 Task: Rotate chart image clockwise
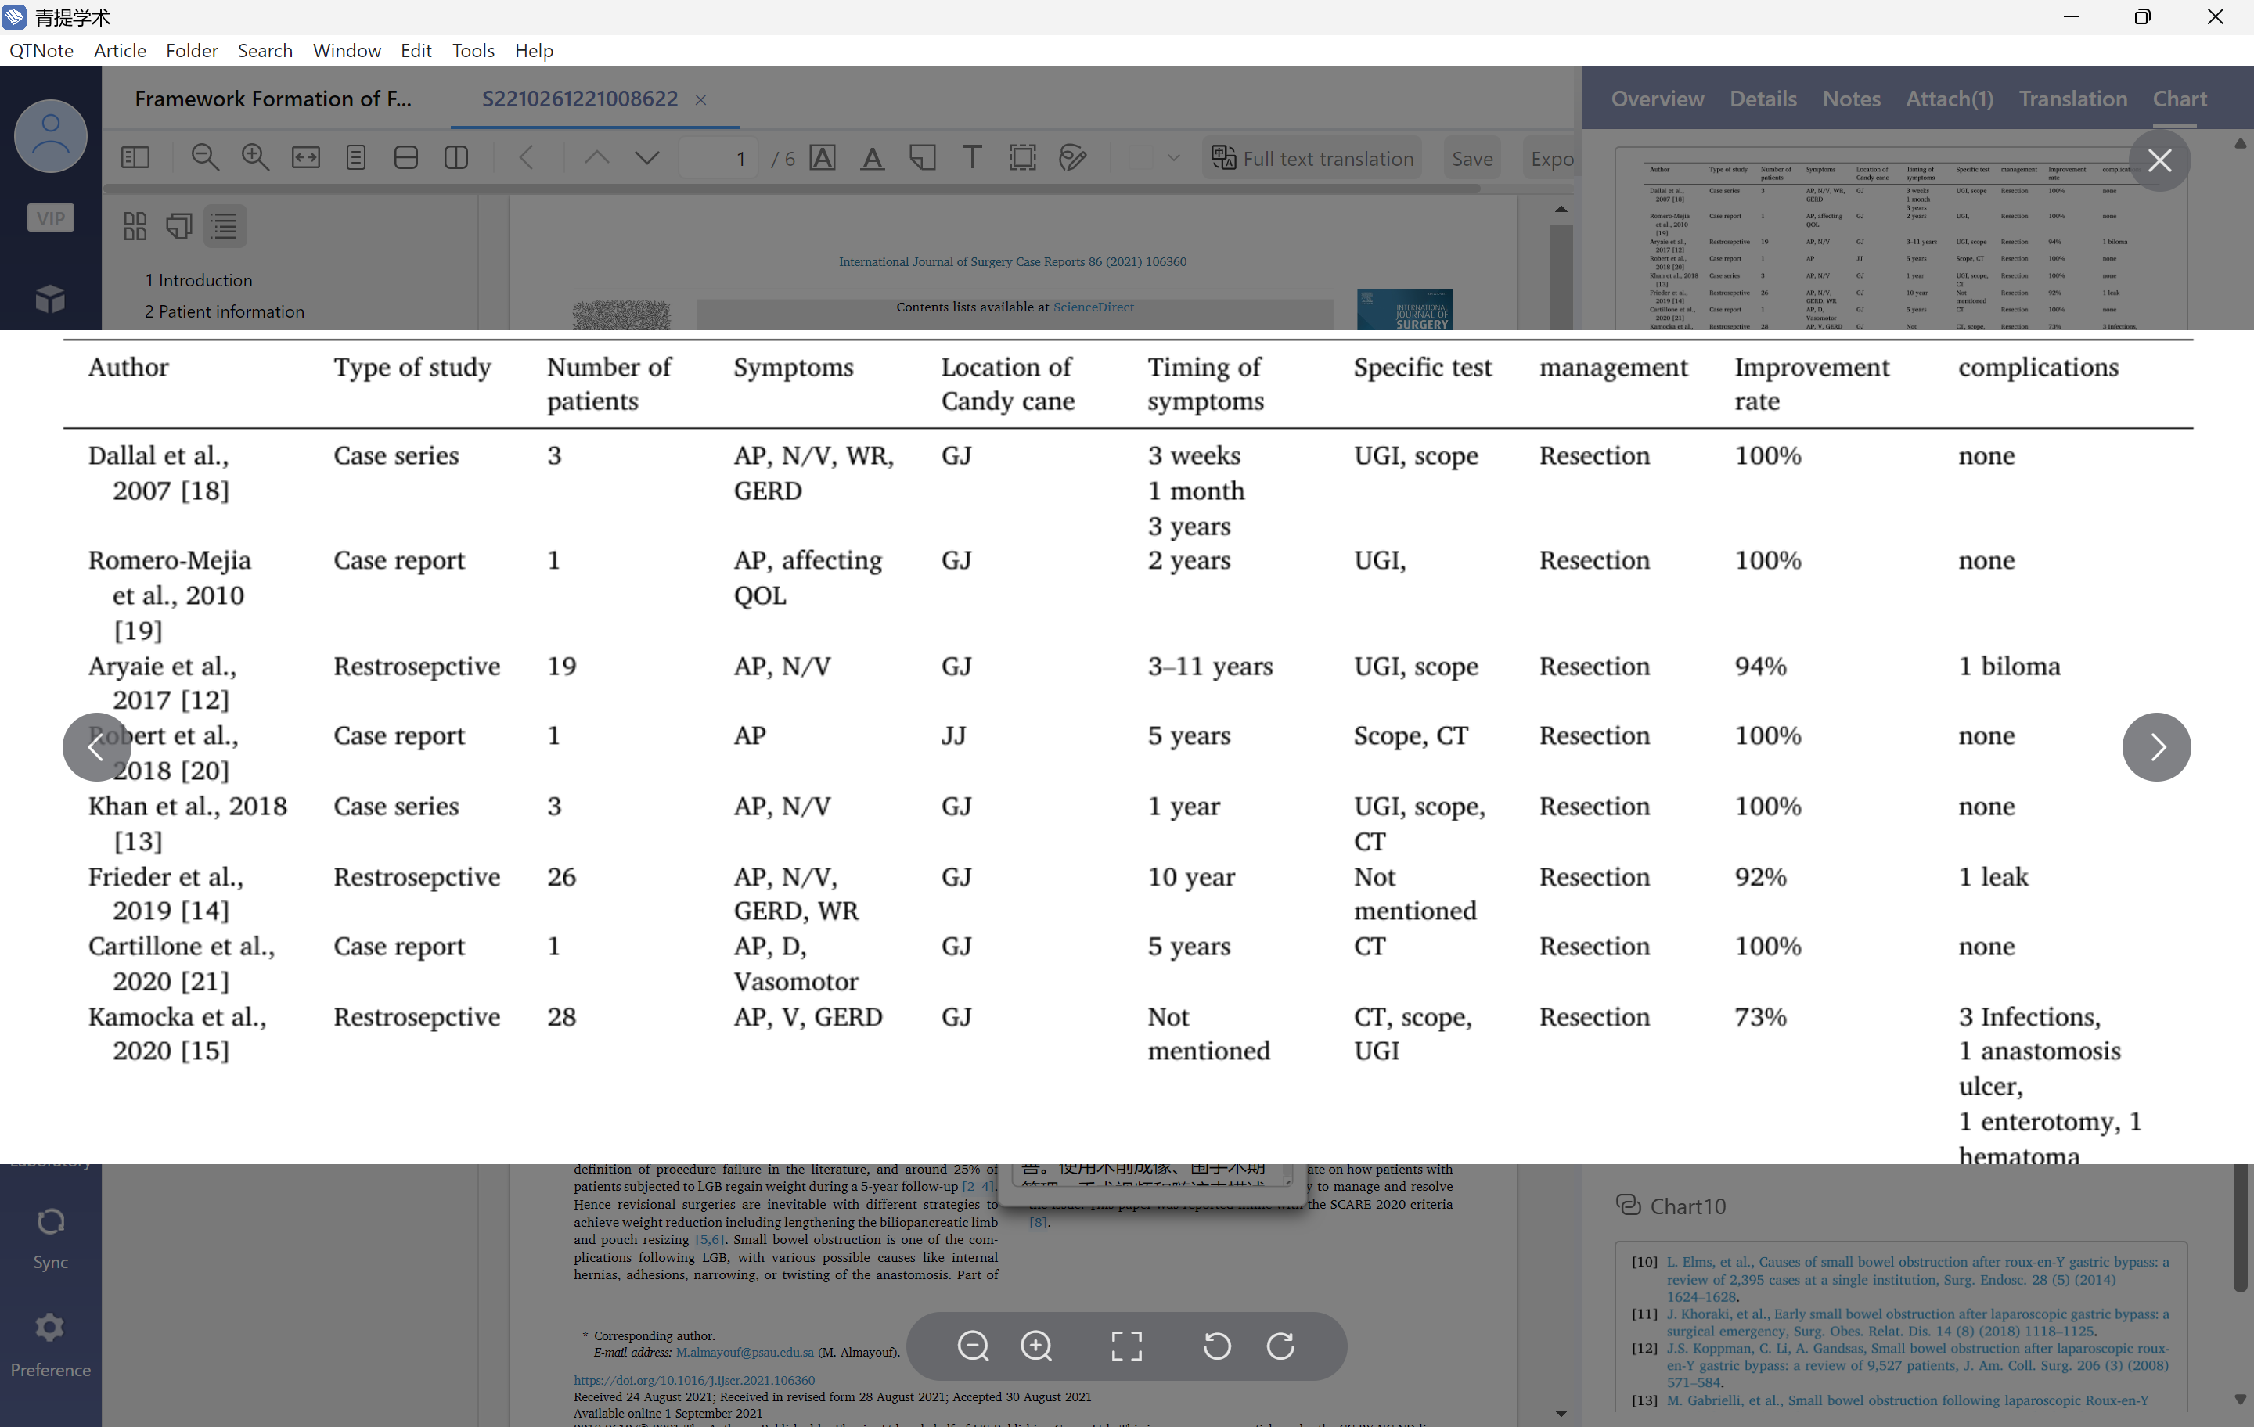click(x=1280, y=1346)
